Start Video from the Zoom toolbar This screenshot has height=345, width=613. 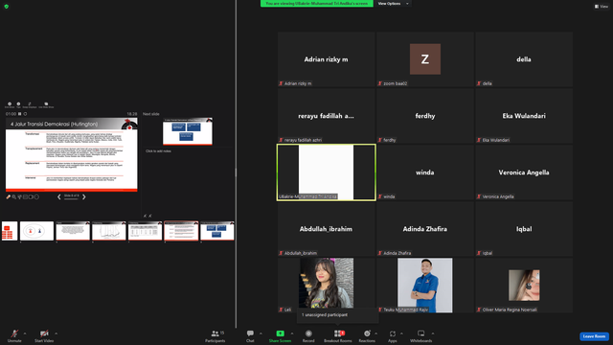click(x=44, y=335)
